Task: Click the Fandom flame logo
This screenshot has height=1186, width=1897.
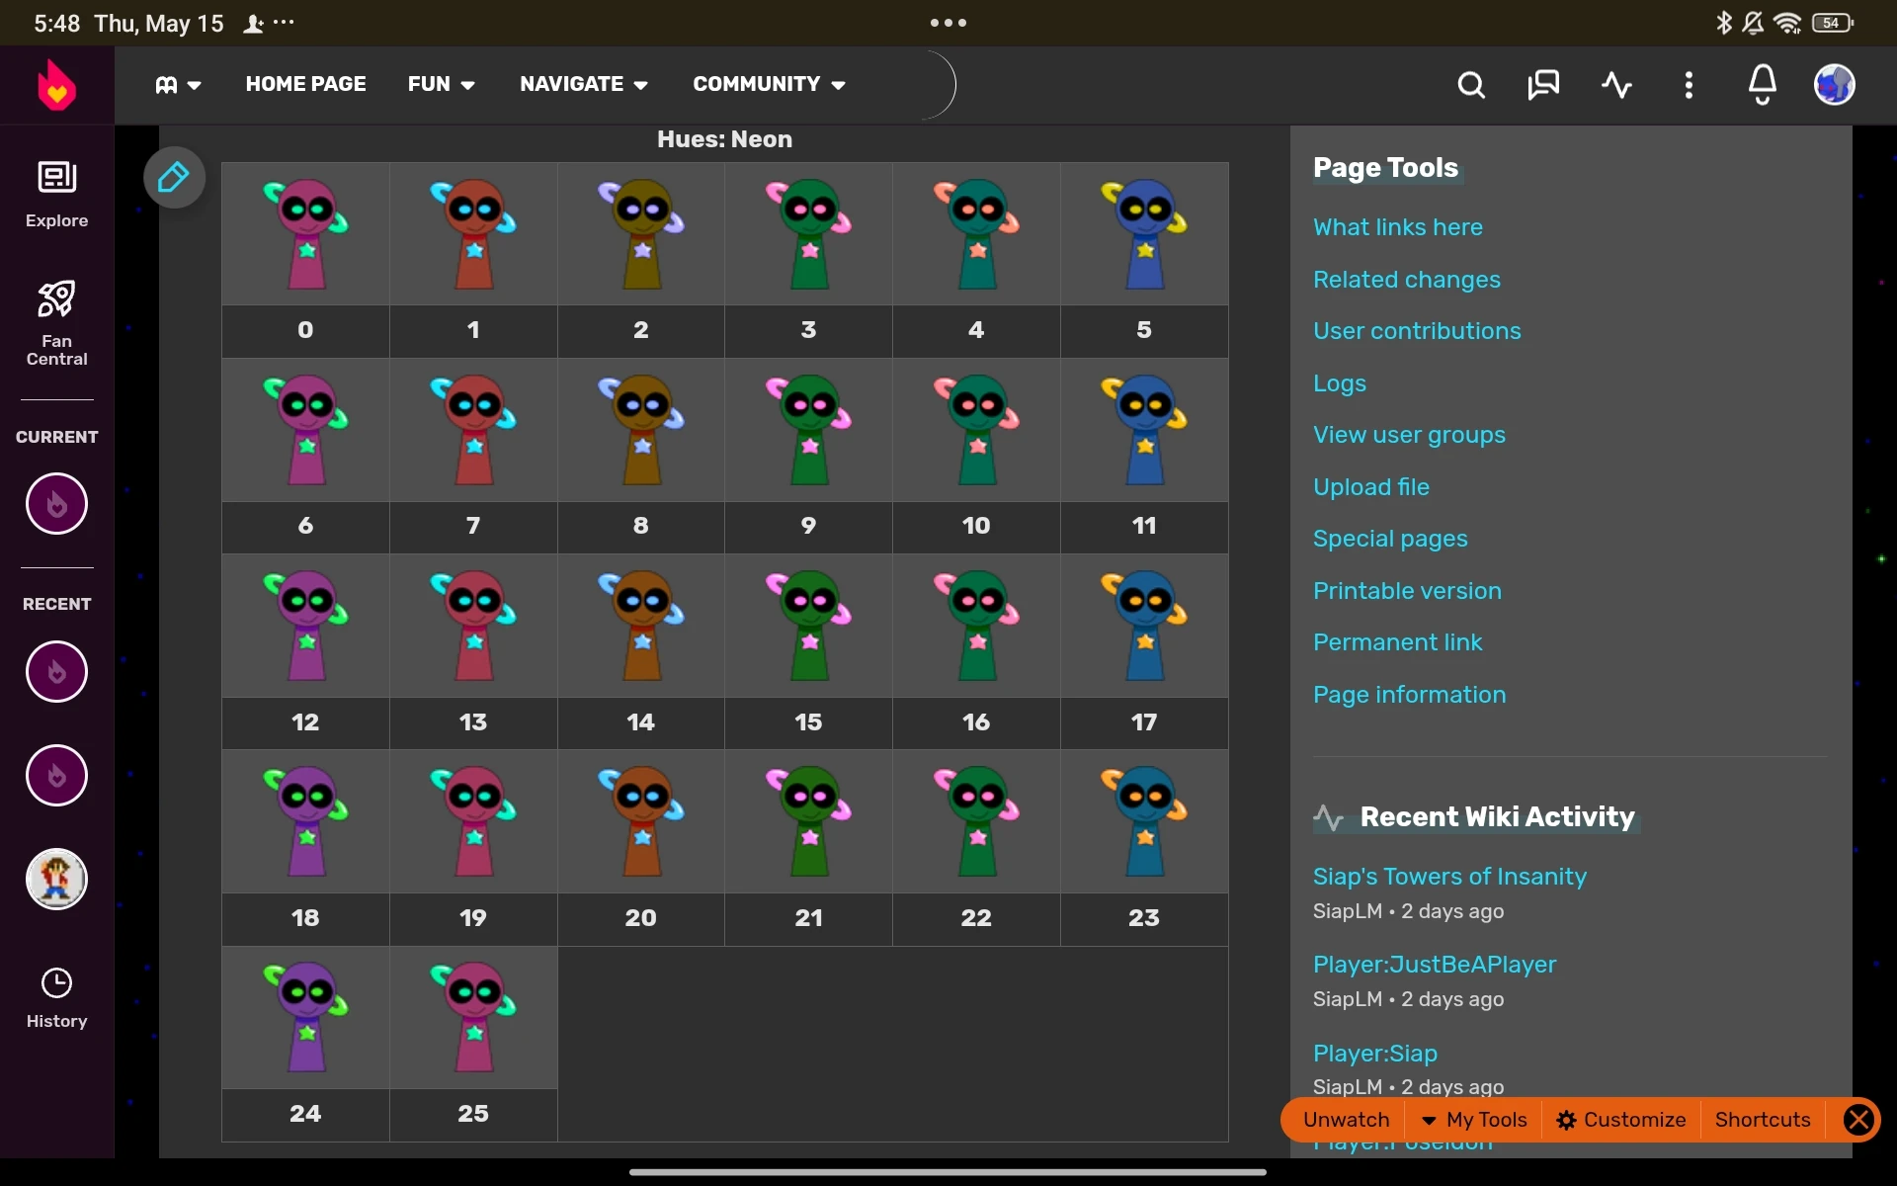Action: click(56, 85)
